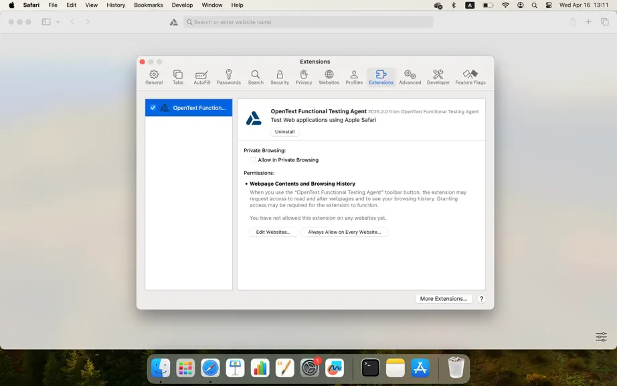Open the General settings pane
Screen dimensions: 617x386
pyautogui.click(x=154, y=77)
